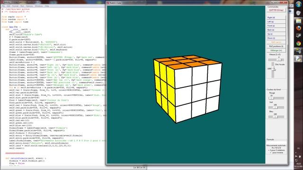Click the Rouge background color slider

[x=276, y=98]
